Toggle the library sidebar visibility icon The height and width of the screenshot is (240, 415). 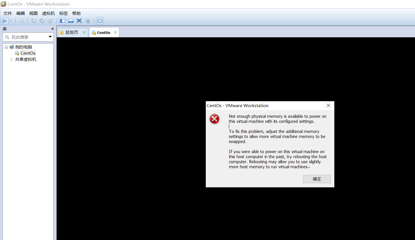click(x=62, y=21)
